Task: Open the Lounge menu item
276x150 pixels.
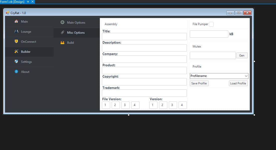Action: coord(29,32)
